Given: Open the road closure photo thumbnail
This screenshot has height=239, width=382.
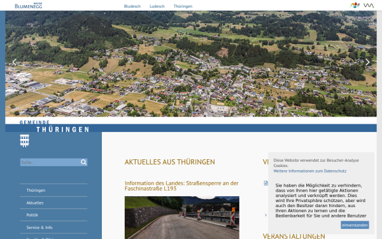Looking at the screenshot, I should [182, 217].
